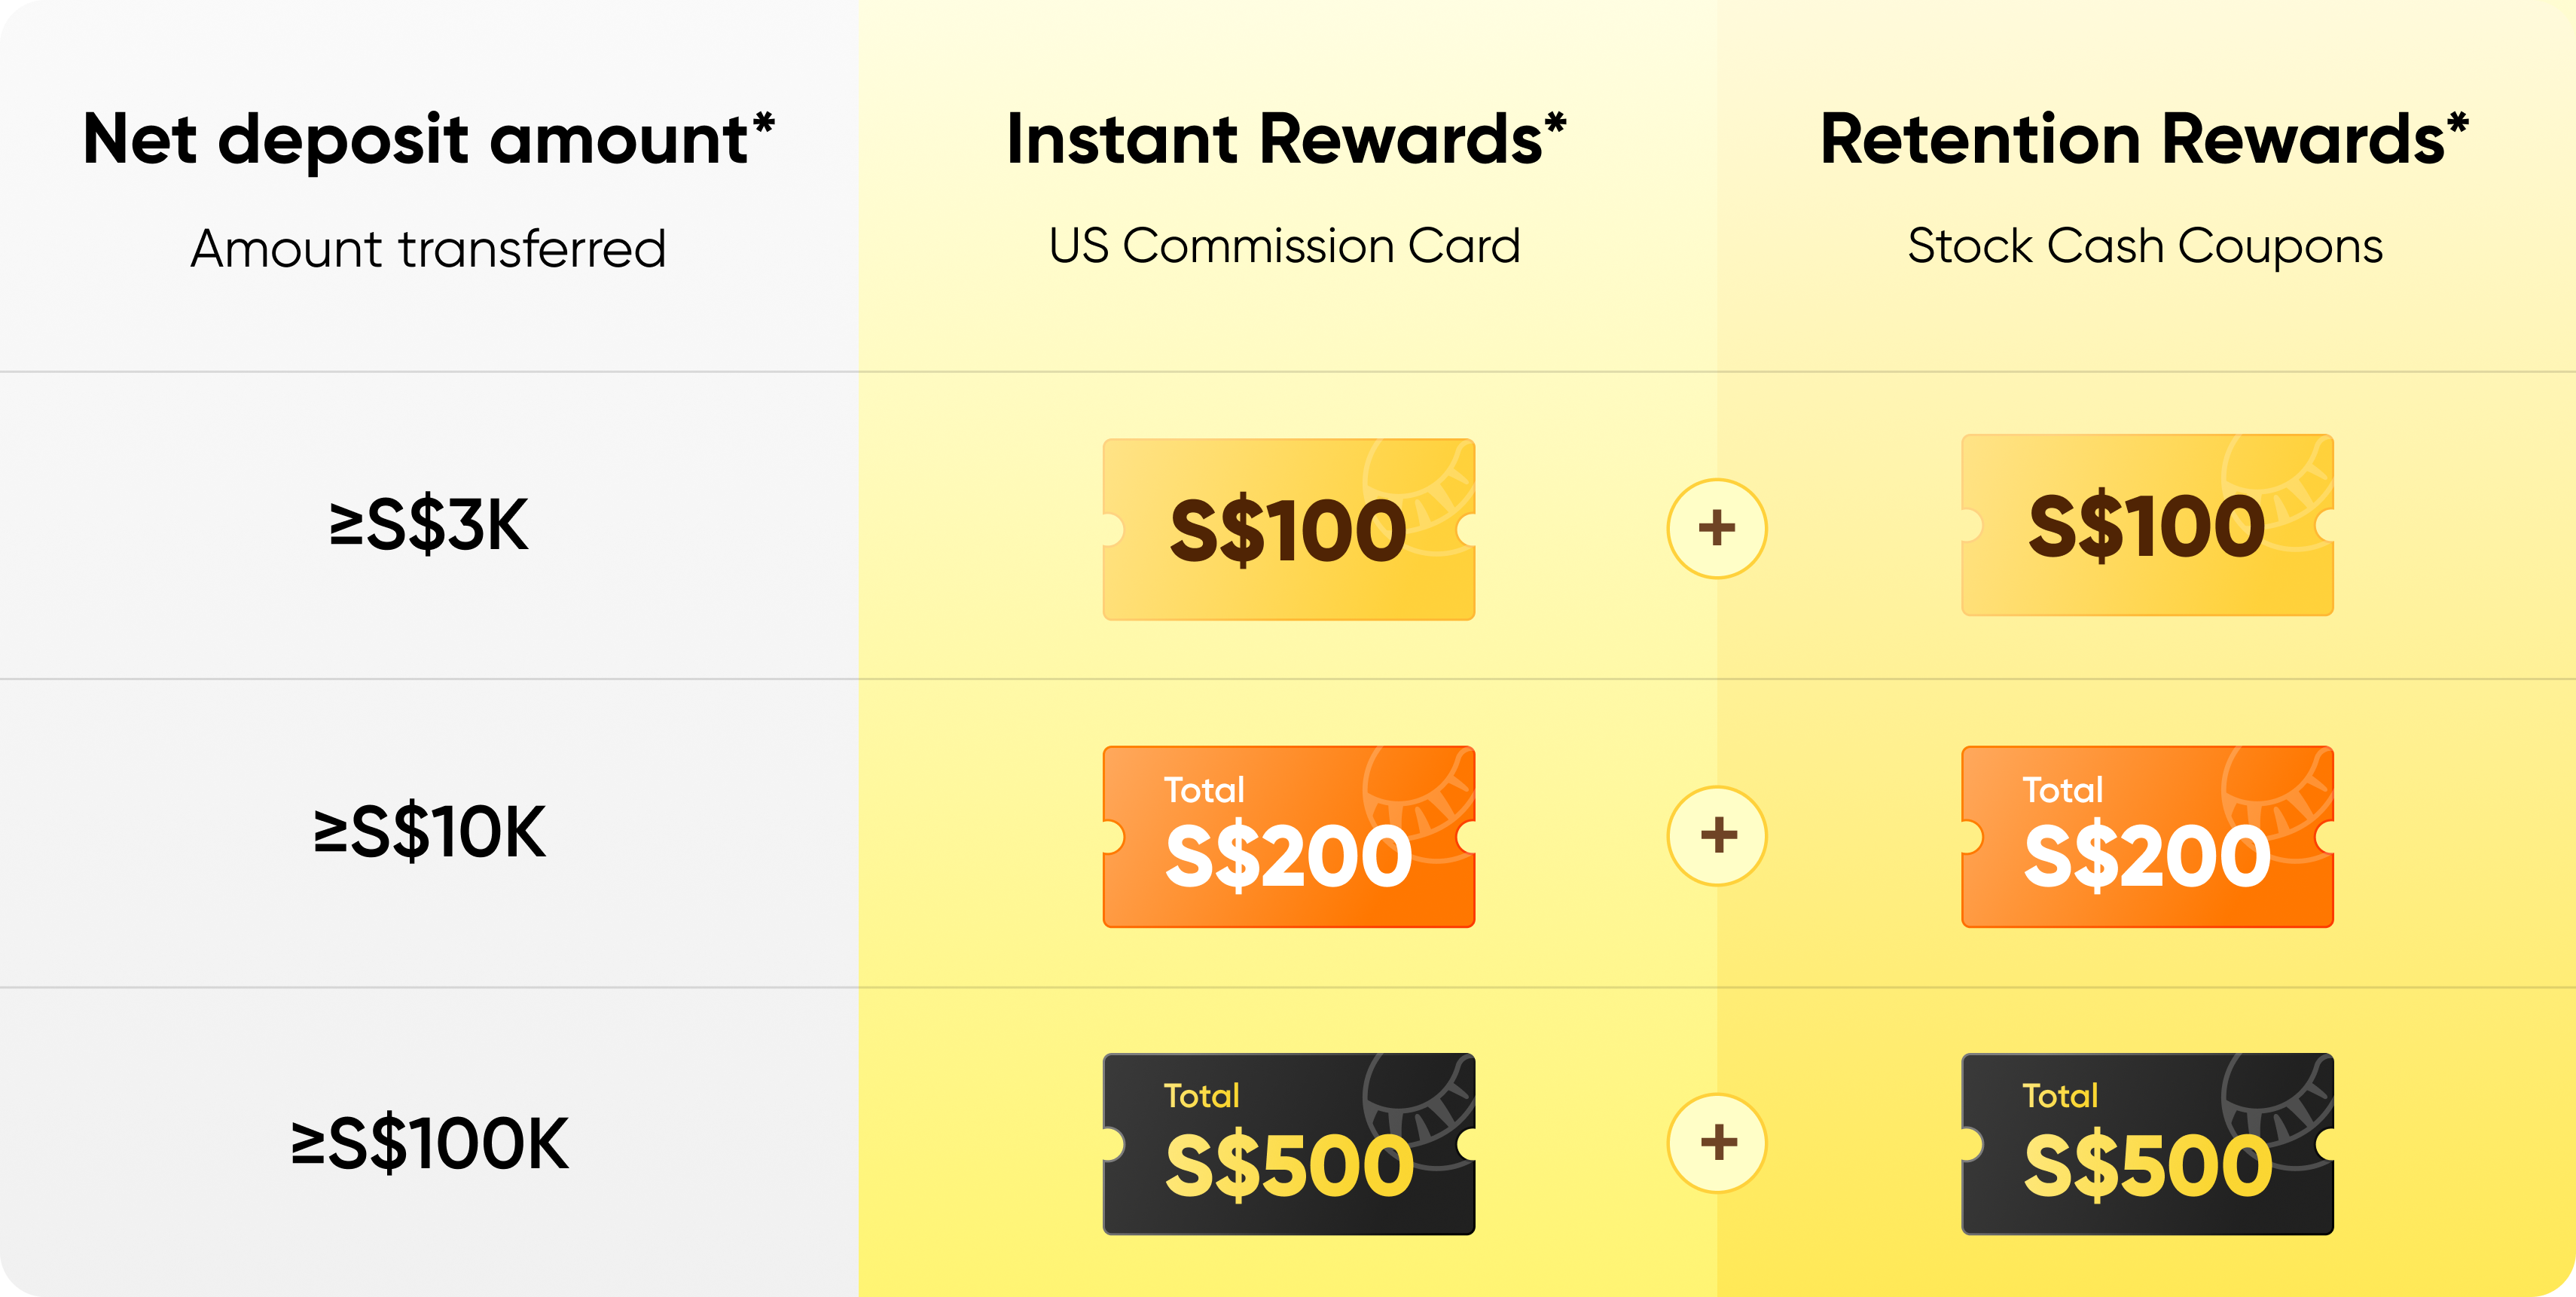This screenshot has height=1297, width=2576.
Task: Click the Stock Cash Coupons subtitle
Action: tap(2145, 248)
